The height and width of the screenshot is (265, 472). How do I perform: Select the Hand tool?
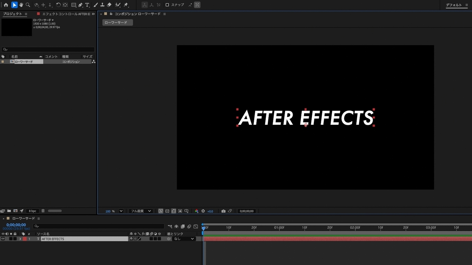[x=21, y=5]
